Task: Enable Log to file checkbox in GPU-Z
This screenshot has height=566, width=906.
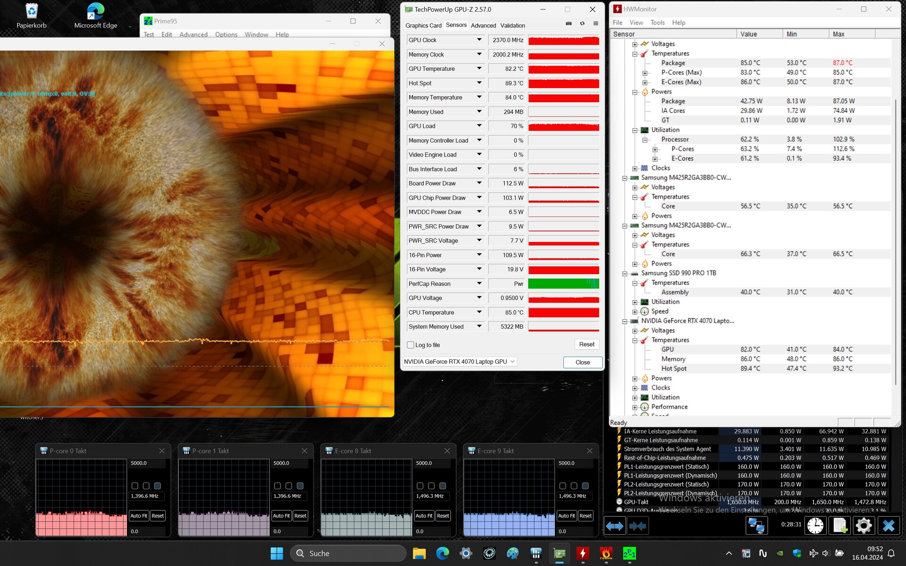Action: coord(411,345)
